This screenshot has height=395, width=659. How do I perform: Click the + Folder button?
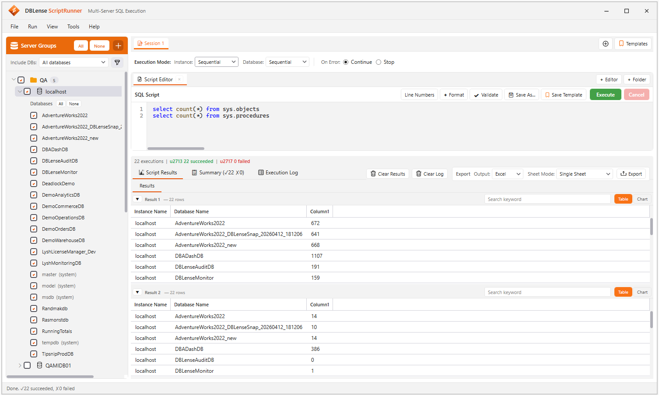coord(637,80)
